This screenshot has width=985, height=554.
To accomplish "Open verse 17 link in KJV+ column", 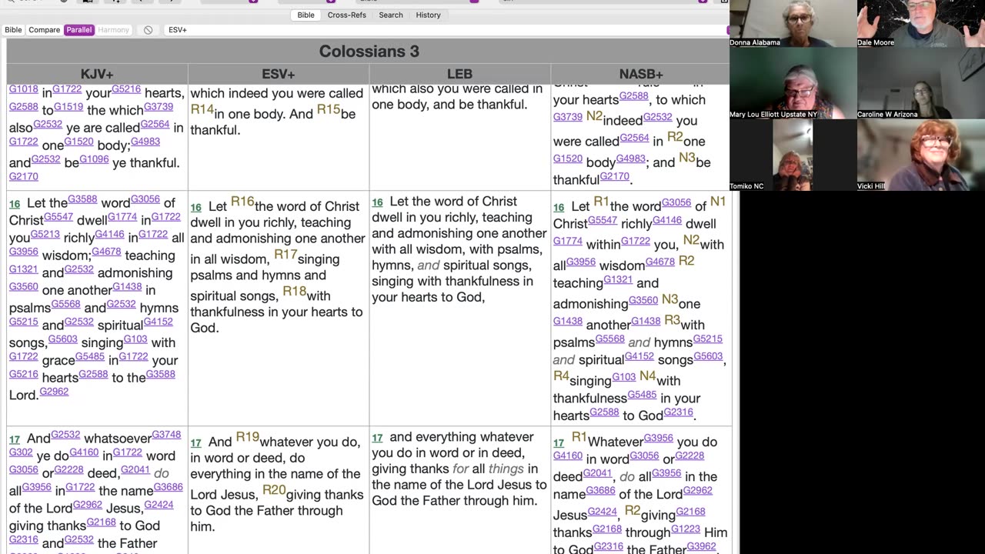I will 15,439.
